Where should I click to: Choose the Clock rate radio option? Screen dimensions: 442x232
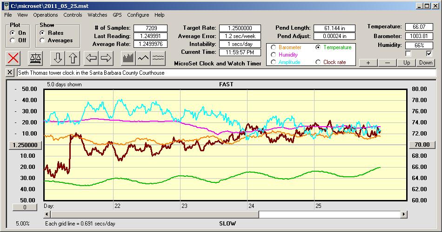[x=318, y=62]
